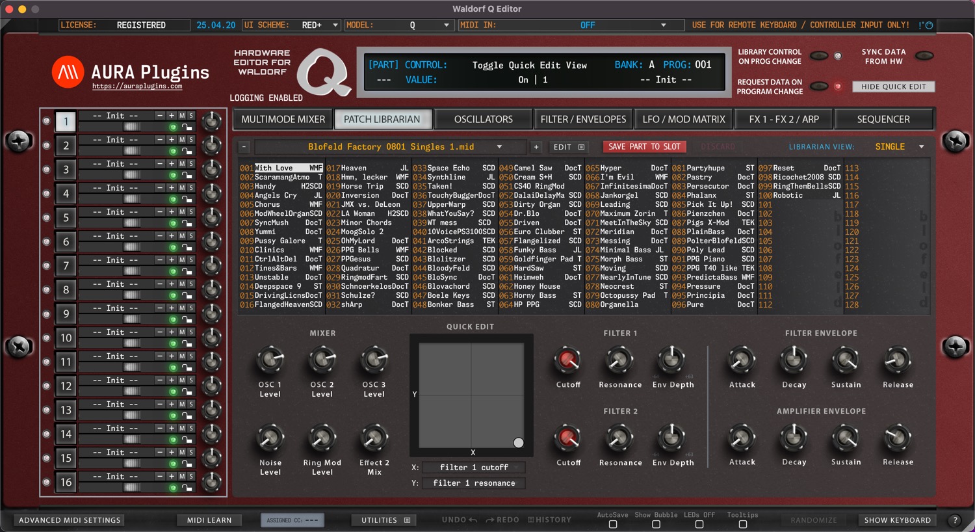Toggle the radio LED beside part 1
Viewport: 975px width, 532px height.
click(x=46, y=121)
